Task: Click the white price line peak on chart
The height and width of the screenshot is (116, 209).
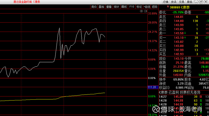Action: coord(59,28)
